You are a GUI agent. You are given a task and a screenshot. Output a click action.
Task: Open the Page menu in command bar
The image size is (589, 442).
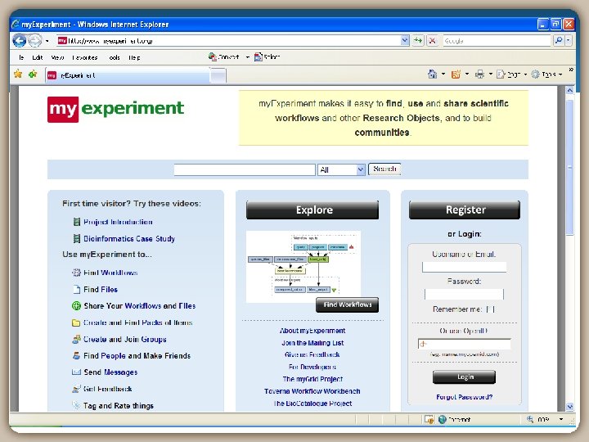pyautogui.click(x=511, y=74)
